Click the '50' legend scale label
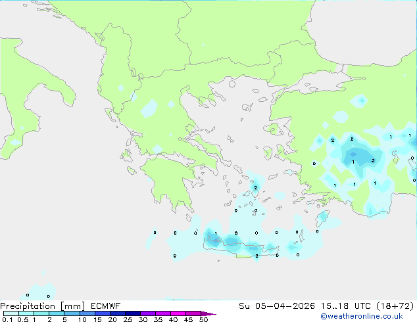 (x=203, y=319)
